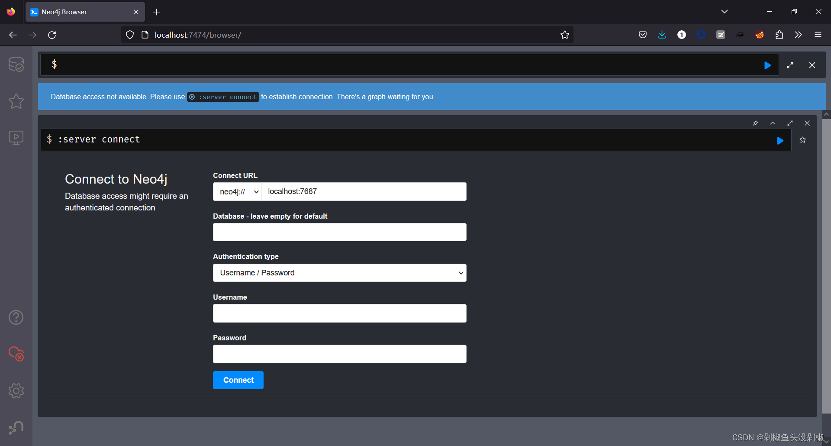Go back in browser history
This screenshot has width=831, height=446.
click(13, 35)
